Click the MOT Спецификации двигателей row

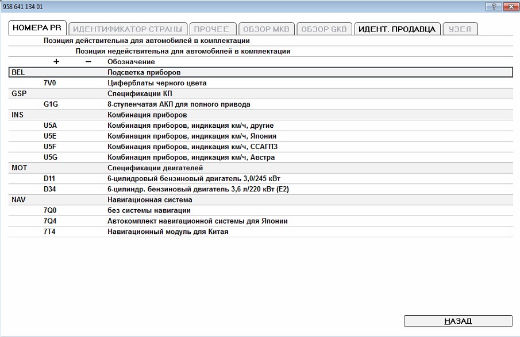[x=260, y=168]
